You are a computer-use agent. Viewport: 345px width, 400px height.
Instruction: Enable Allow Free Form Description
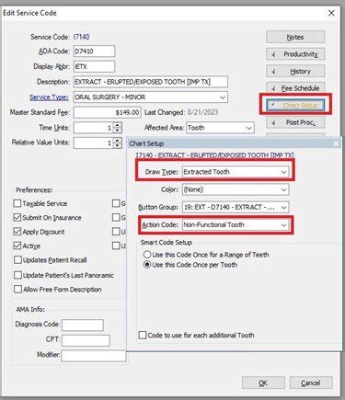click(x=17, y=290)
